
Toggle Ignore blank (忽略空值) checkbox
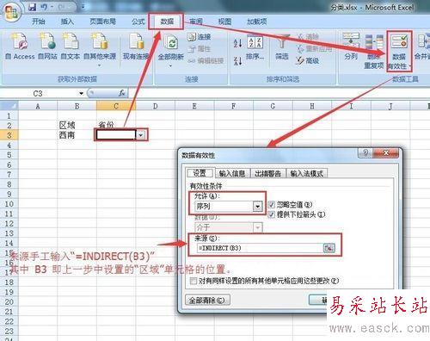271,205
